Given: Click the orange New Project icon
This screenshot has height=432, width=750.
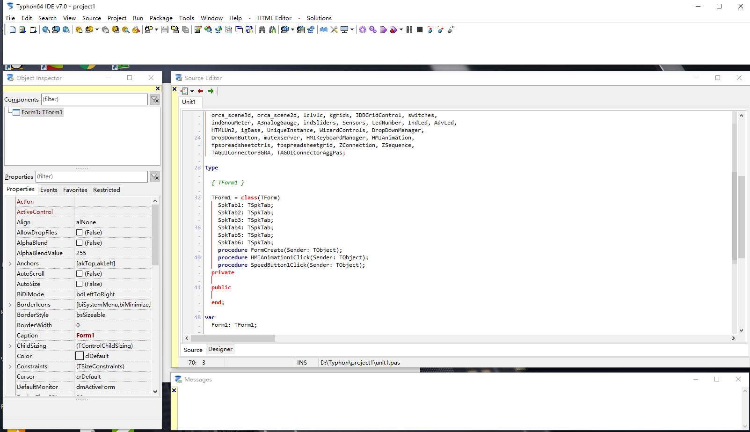Looking at the screenshot, I should point(79,29).
